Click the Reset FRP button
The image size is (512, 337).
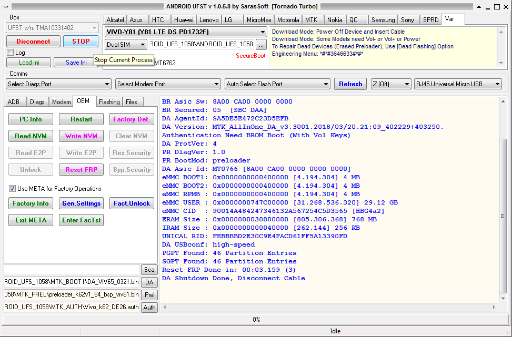pyautogui.click(x=82, y=170)
